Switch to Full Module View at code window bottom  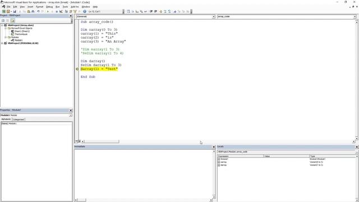tap(79, 141)
